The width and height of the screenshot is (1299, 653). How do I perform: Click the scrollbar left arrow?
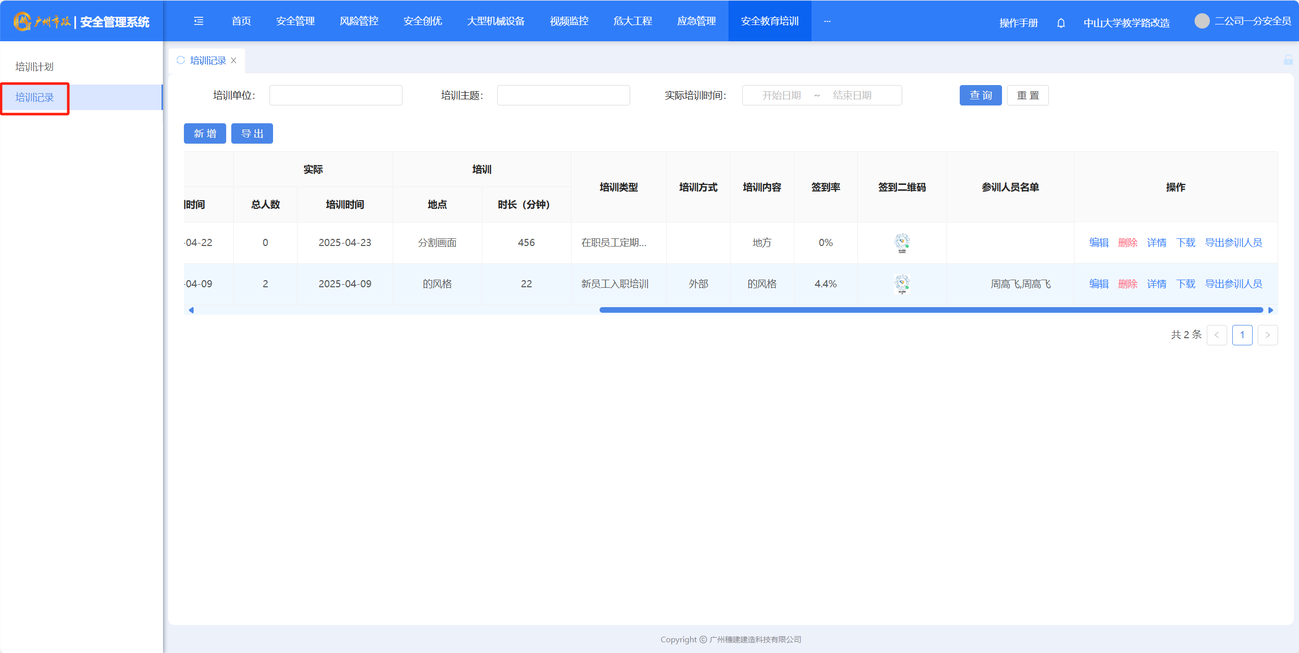click(x=191, y=310)
